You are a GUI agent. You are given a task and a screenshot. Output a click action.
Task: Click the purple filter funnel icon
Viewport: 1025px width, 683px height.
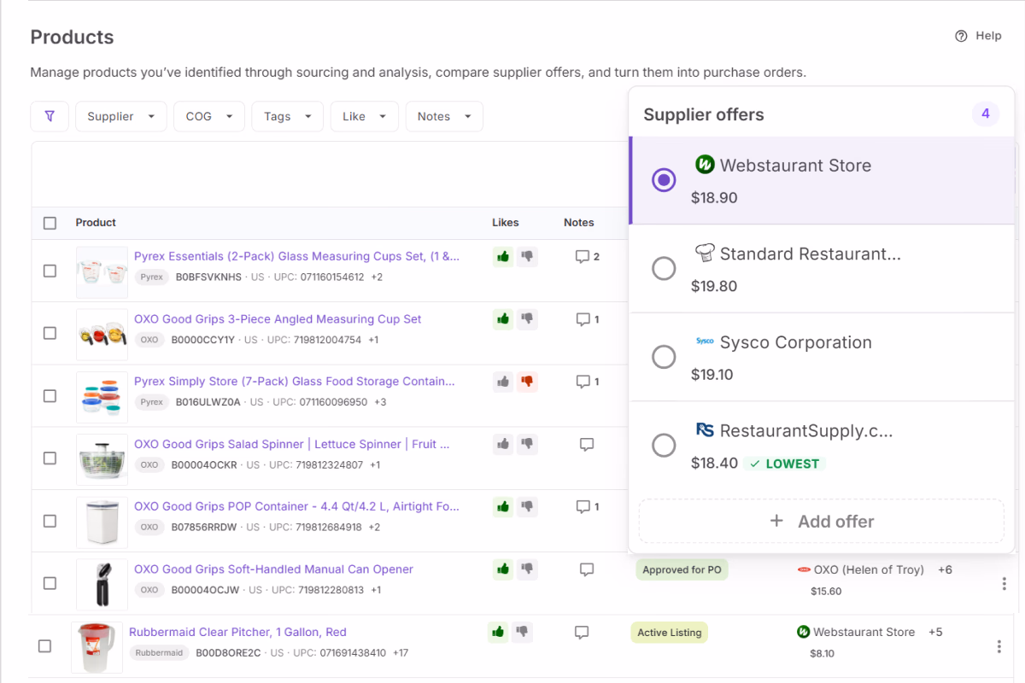(50, 116)
